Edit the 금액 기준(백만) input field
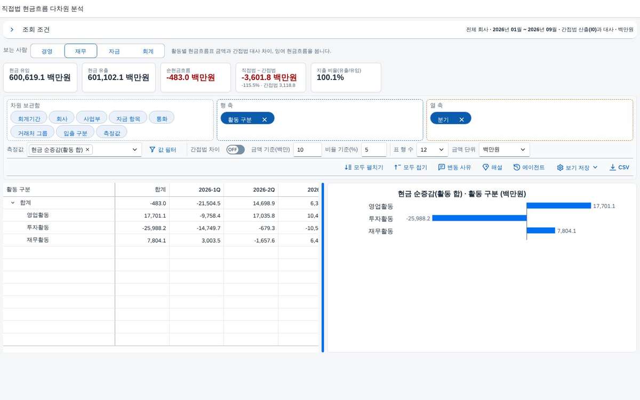Viewport: 640px width, 400px height. [307, 150]
